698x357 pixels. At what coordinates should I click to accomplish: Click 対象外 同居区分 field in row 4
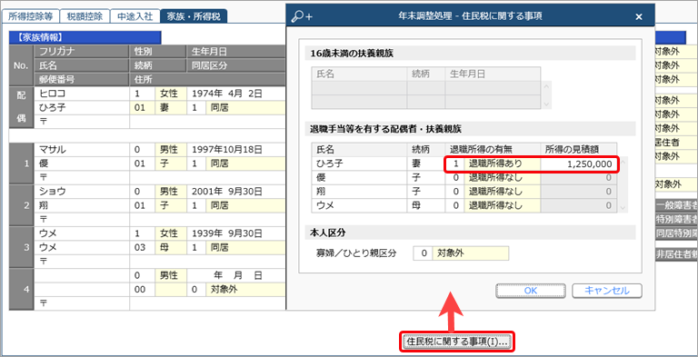tap(245, 290)
